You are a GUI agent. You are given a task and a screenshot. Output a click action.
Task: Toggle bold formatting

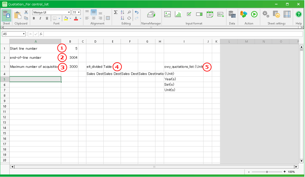34,18
